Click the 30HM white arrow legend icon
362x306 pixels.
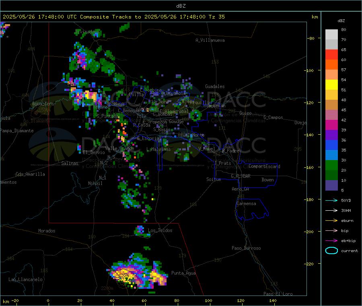click(331, 210)
